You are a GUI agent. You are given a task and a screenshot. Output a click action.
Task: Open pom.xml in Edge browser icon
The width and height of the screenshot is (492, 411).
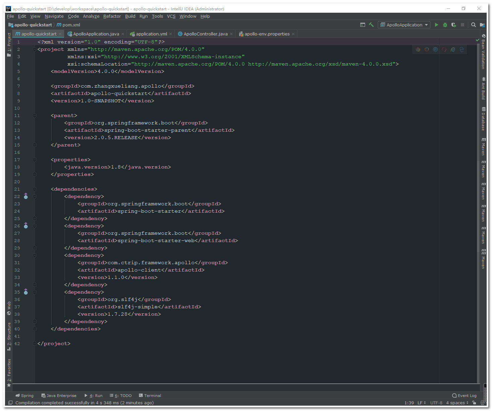click(x=462, y=49)
